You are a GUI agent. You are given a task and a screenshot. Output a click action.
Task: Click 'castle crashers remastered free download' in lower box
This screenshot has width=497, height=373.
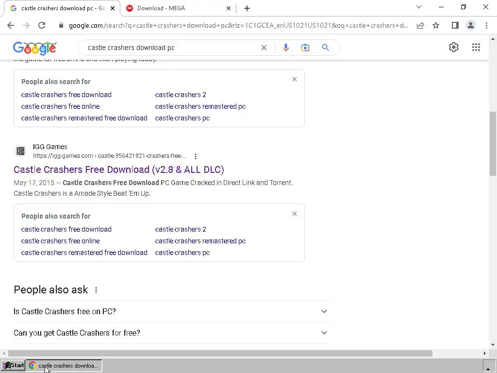pos(84,253)
